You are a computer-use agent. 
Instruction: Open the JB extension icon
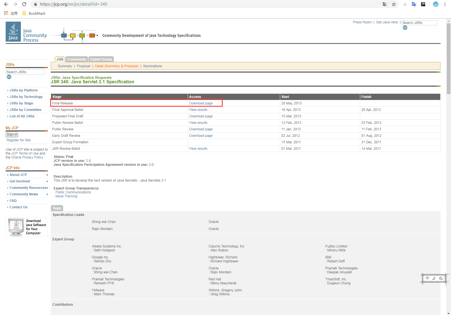point(423,4)
